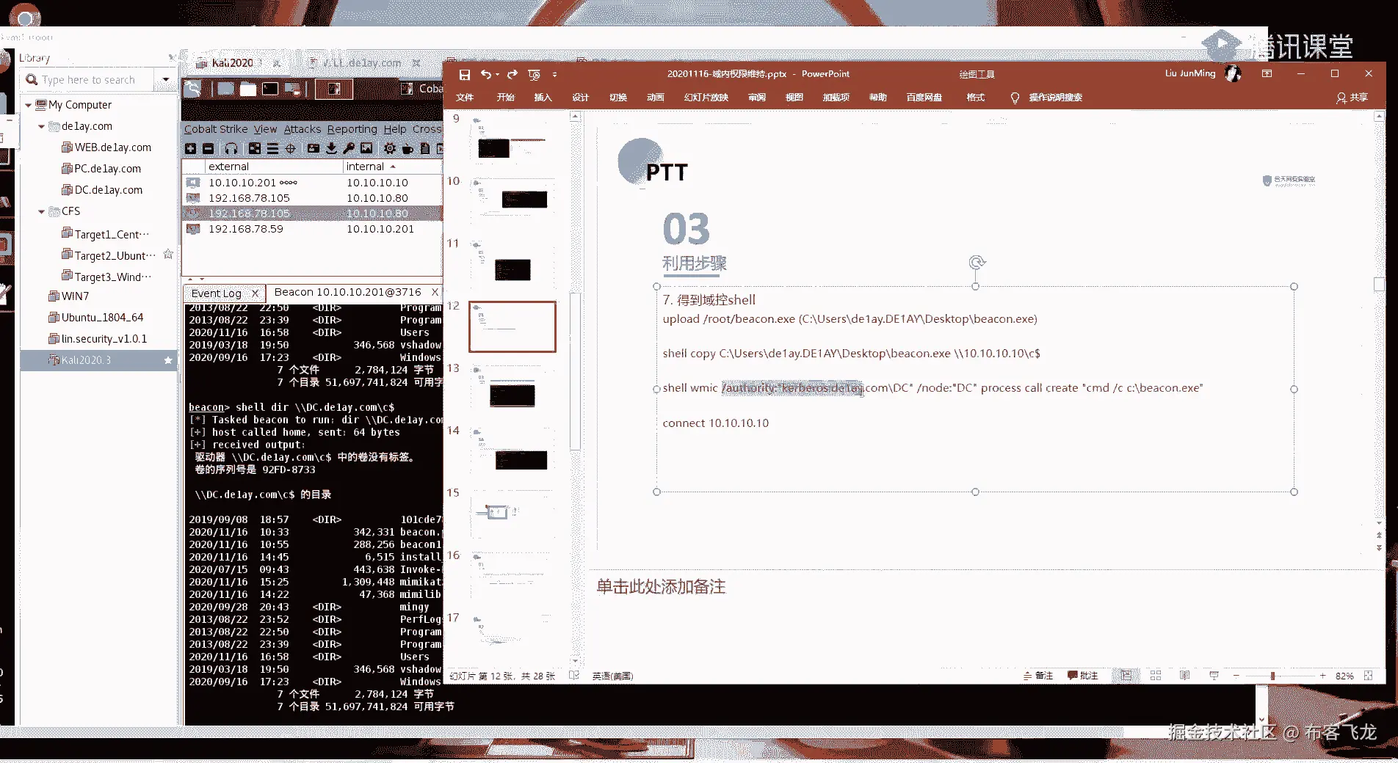Open the 文件 menu in PowerPoint
This screenshot has height=763, width=1398.
tap(465, 98)
